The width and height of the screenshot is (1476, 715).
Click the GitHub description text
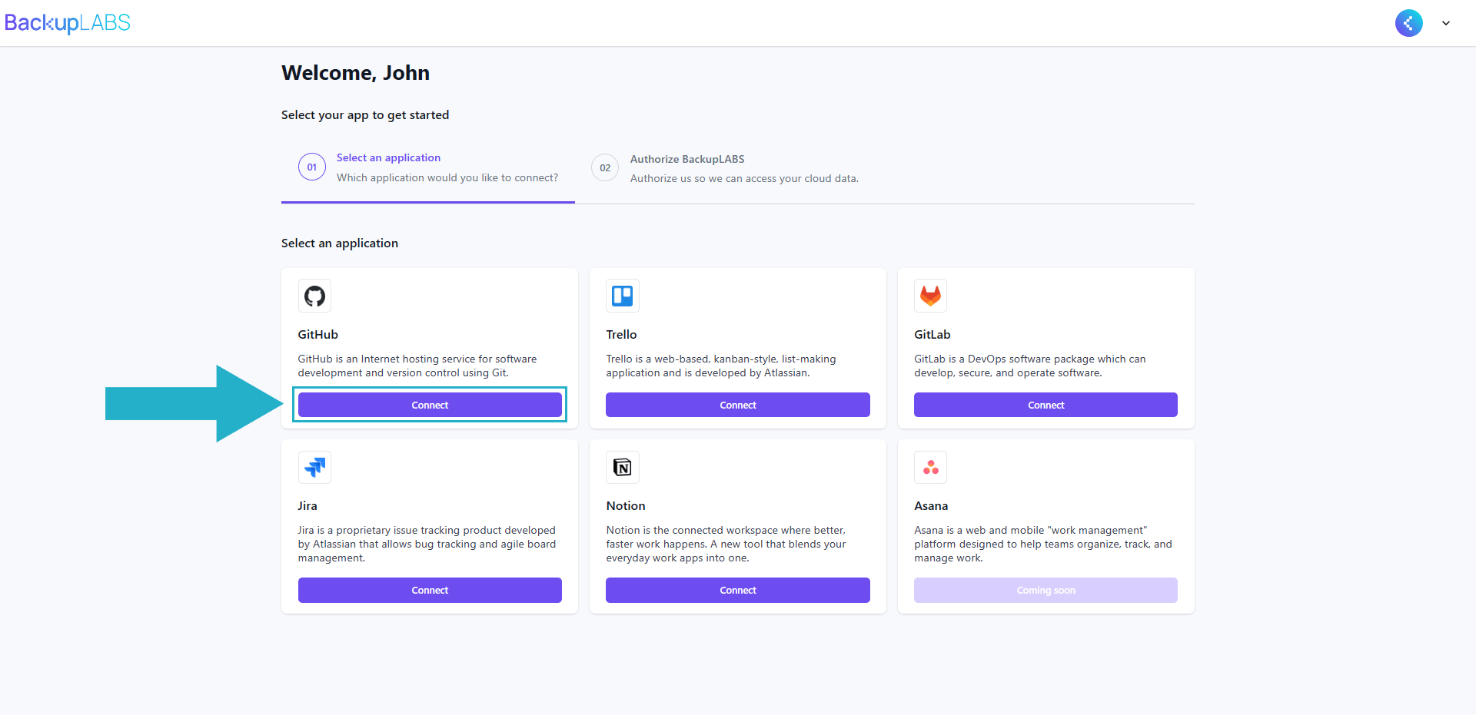(x=417, y=366)
